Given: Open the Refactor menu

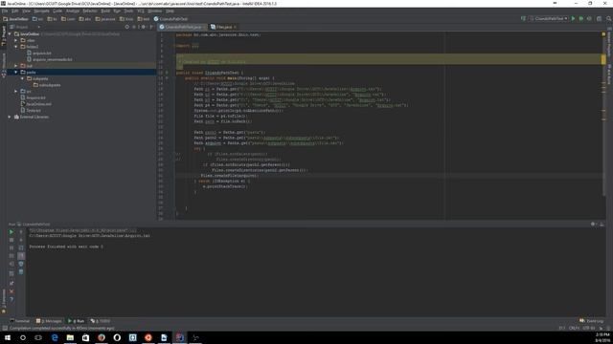Looking at the screenshot, I should (89, 11).
